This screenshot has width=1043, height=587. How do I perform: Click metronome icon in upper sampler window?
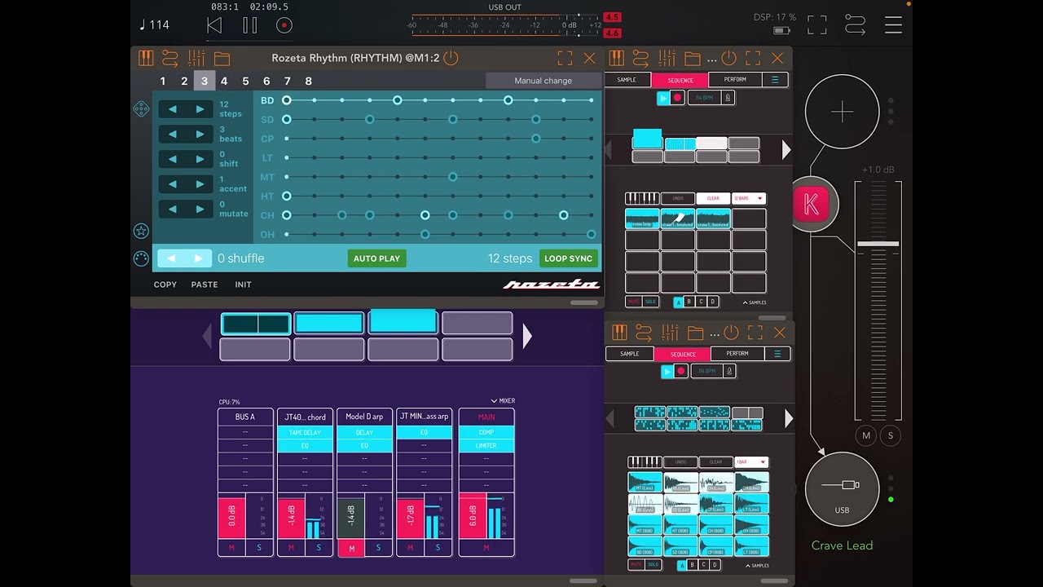click(728, 98)
